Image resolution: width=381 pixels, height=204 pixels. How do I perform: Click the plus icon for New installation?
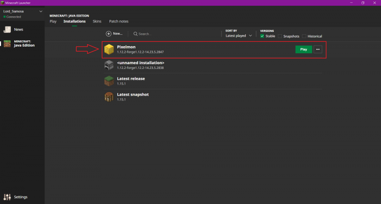[x=109, y=34]
